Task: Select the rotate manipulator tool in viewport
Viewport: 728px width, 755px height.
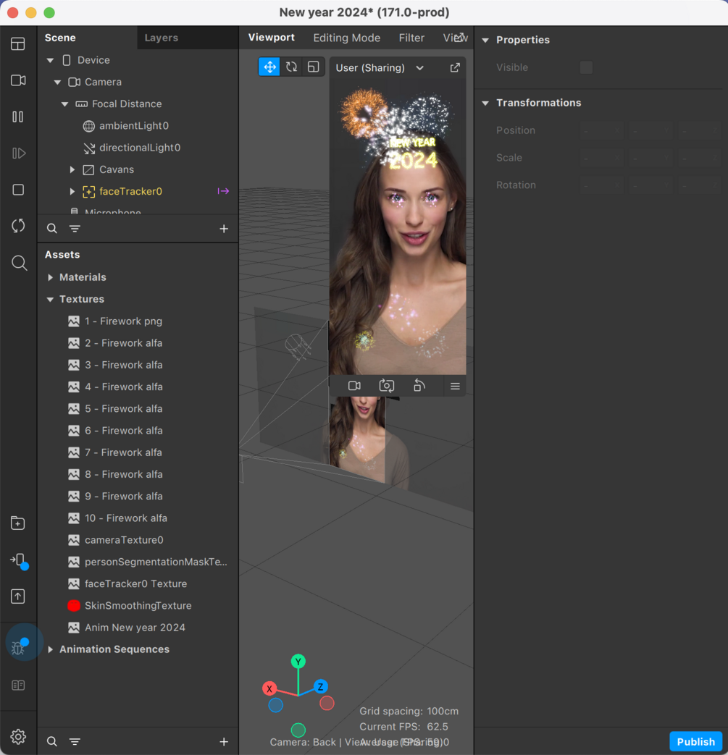Action: (x=291, y=67)
